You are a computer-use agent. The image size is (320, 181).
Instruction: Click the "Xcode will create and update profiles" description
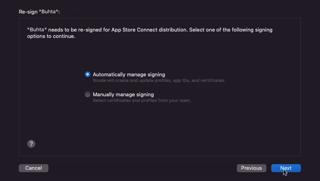pos(159,81)
